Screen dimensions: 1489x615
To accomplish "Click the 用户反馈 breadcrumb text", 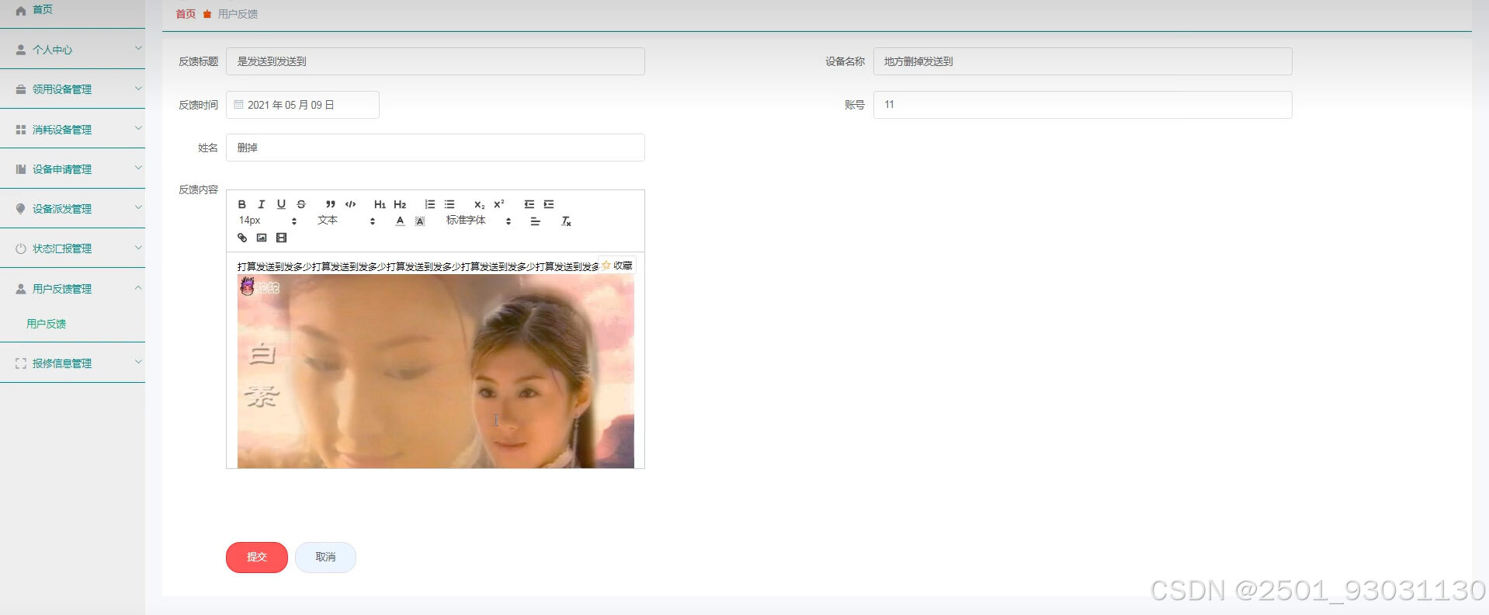I will [x=238, y=14].
